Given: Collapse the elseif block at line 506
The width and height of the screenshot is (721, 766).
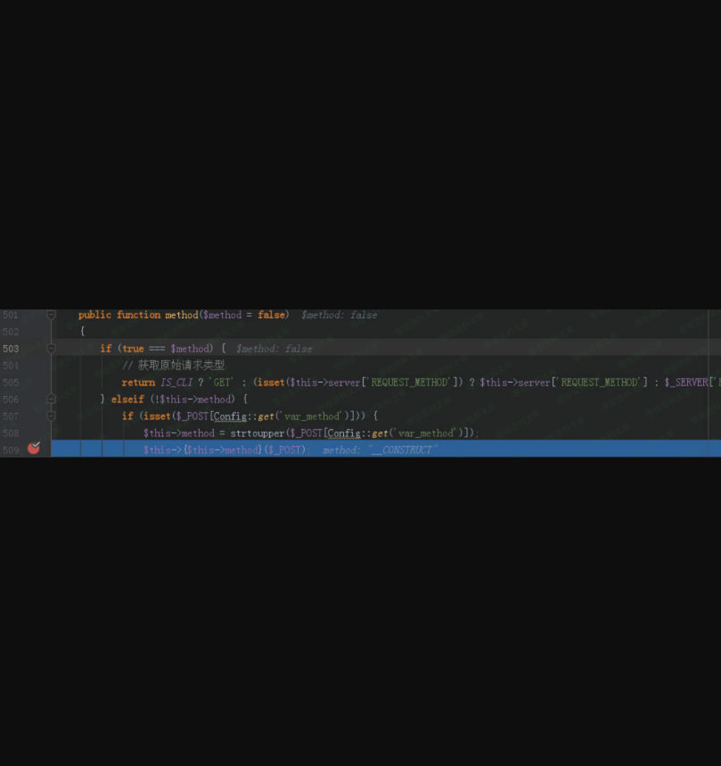Looking at the screenshot, I should (51, 399).
